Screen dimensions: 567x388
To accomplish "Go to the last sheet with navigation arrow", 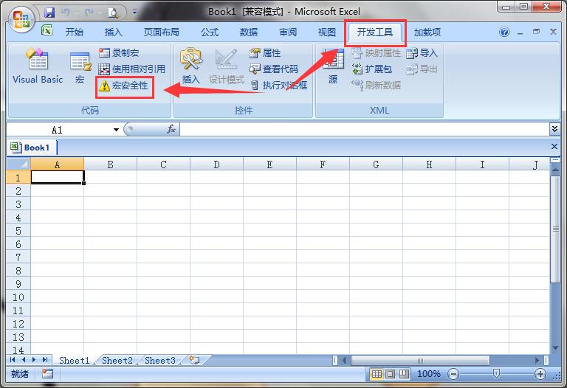I will point(45,360).
